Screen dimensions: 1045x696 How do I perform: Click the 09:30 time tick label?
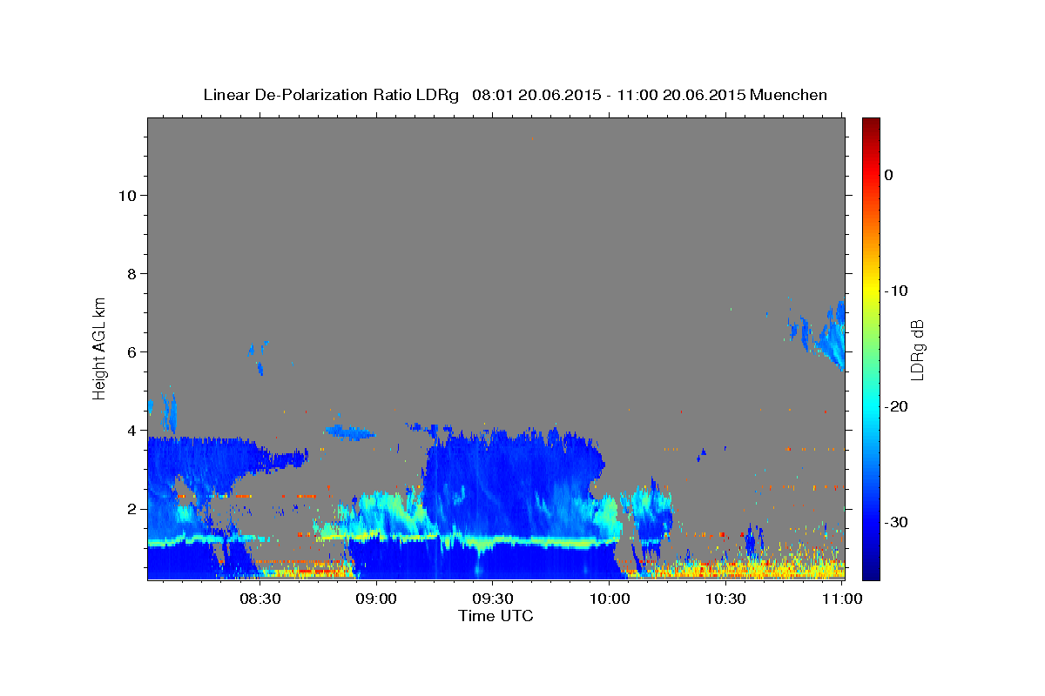492,599
